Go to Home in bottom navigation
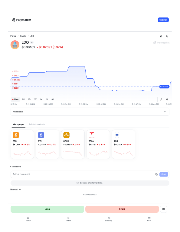Image resolution: width=180 pixels, height=232 pixels. coord(28,219)
